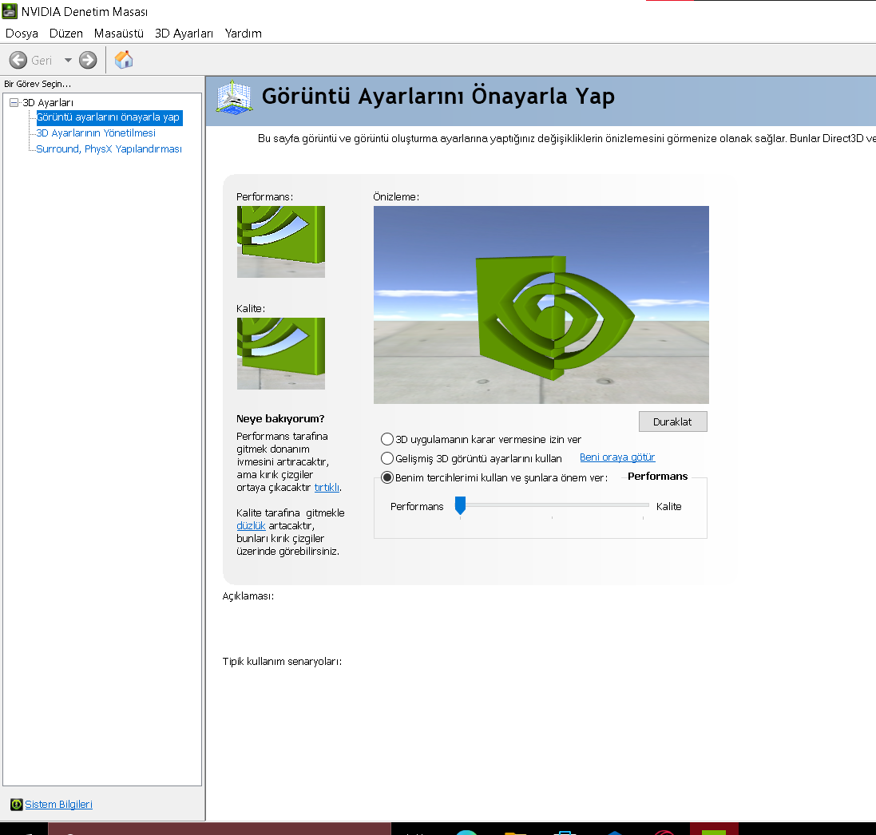876x835 pixels.
Task: Click the 'Performans' label left of slider
Action: point(417,507)
